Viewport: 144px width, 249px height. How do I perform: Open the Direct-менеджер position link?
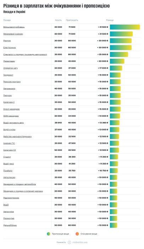[x=12, y=109]
